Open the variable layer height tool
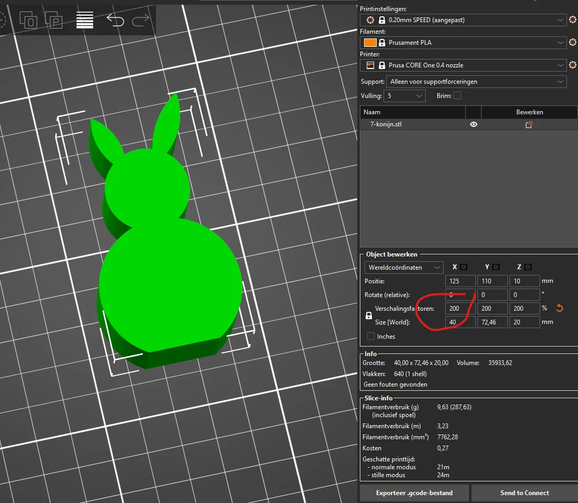 coord(84,20)
